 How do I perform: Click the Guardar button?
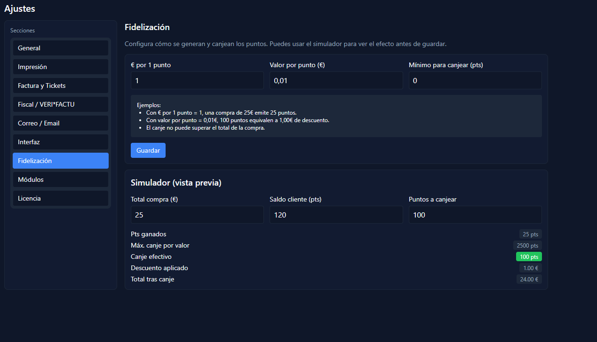click(x=148, y=150)
